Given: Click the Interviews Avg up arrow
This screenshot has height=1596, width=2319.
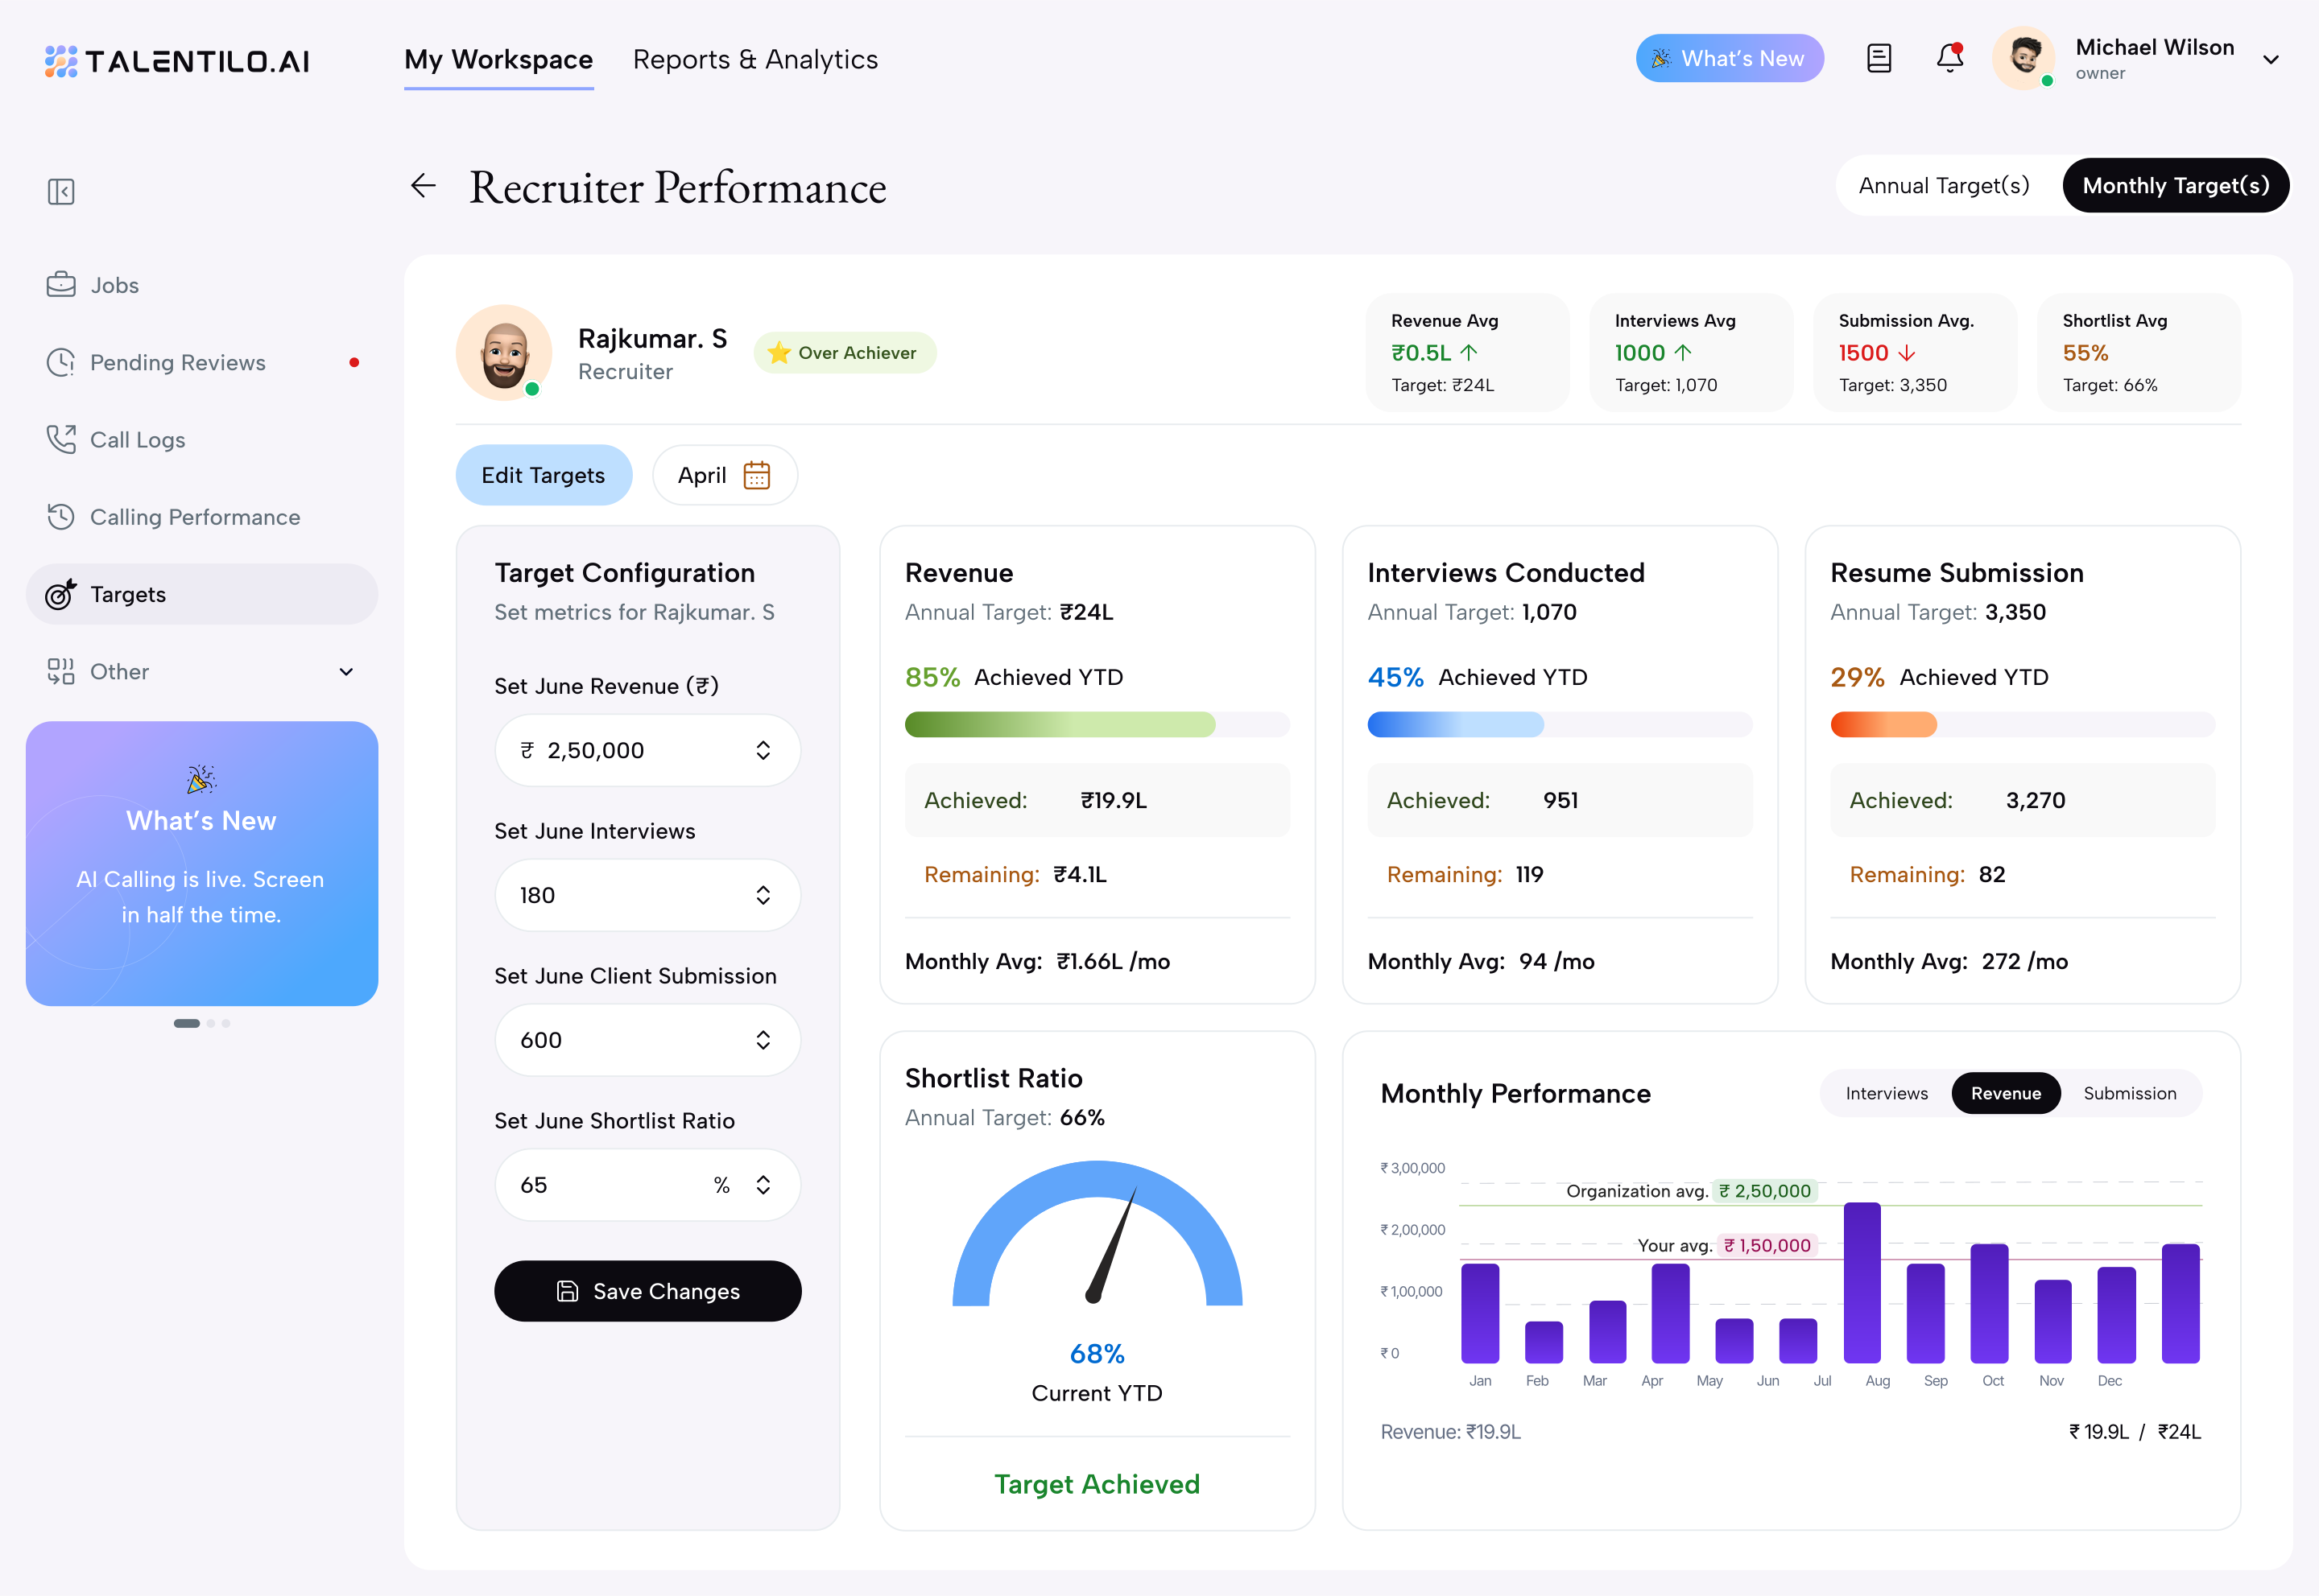Looking at the screenshot, I should (1683, 353).
